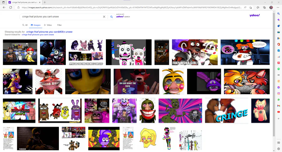
Task: Open the CRINGE Freddy and Foxy thumbnail
Action: (x=227, y=110)
